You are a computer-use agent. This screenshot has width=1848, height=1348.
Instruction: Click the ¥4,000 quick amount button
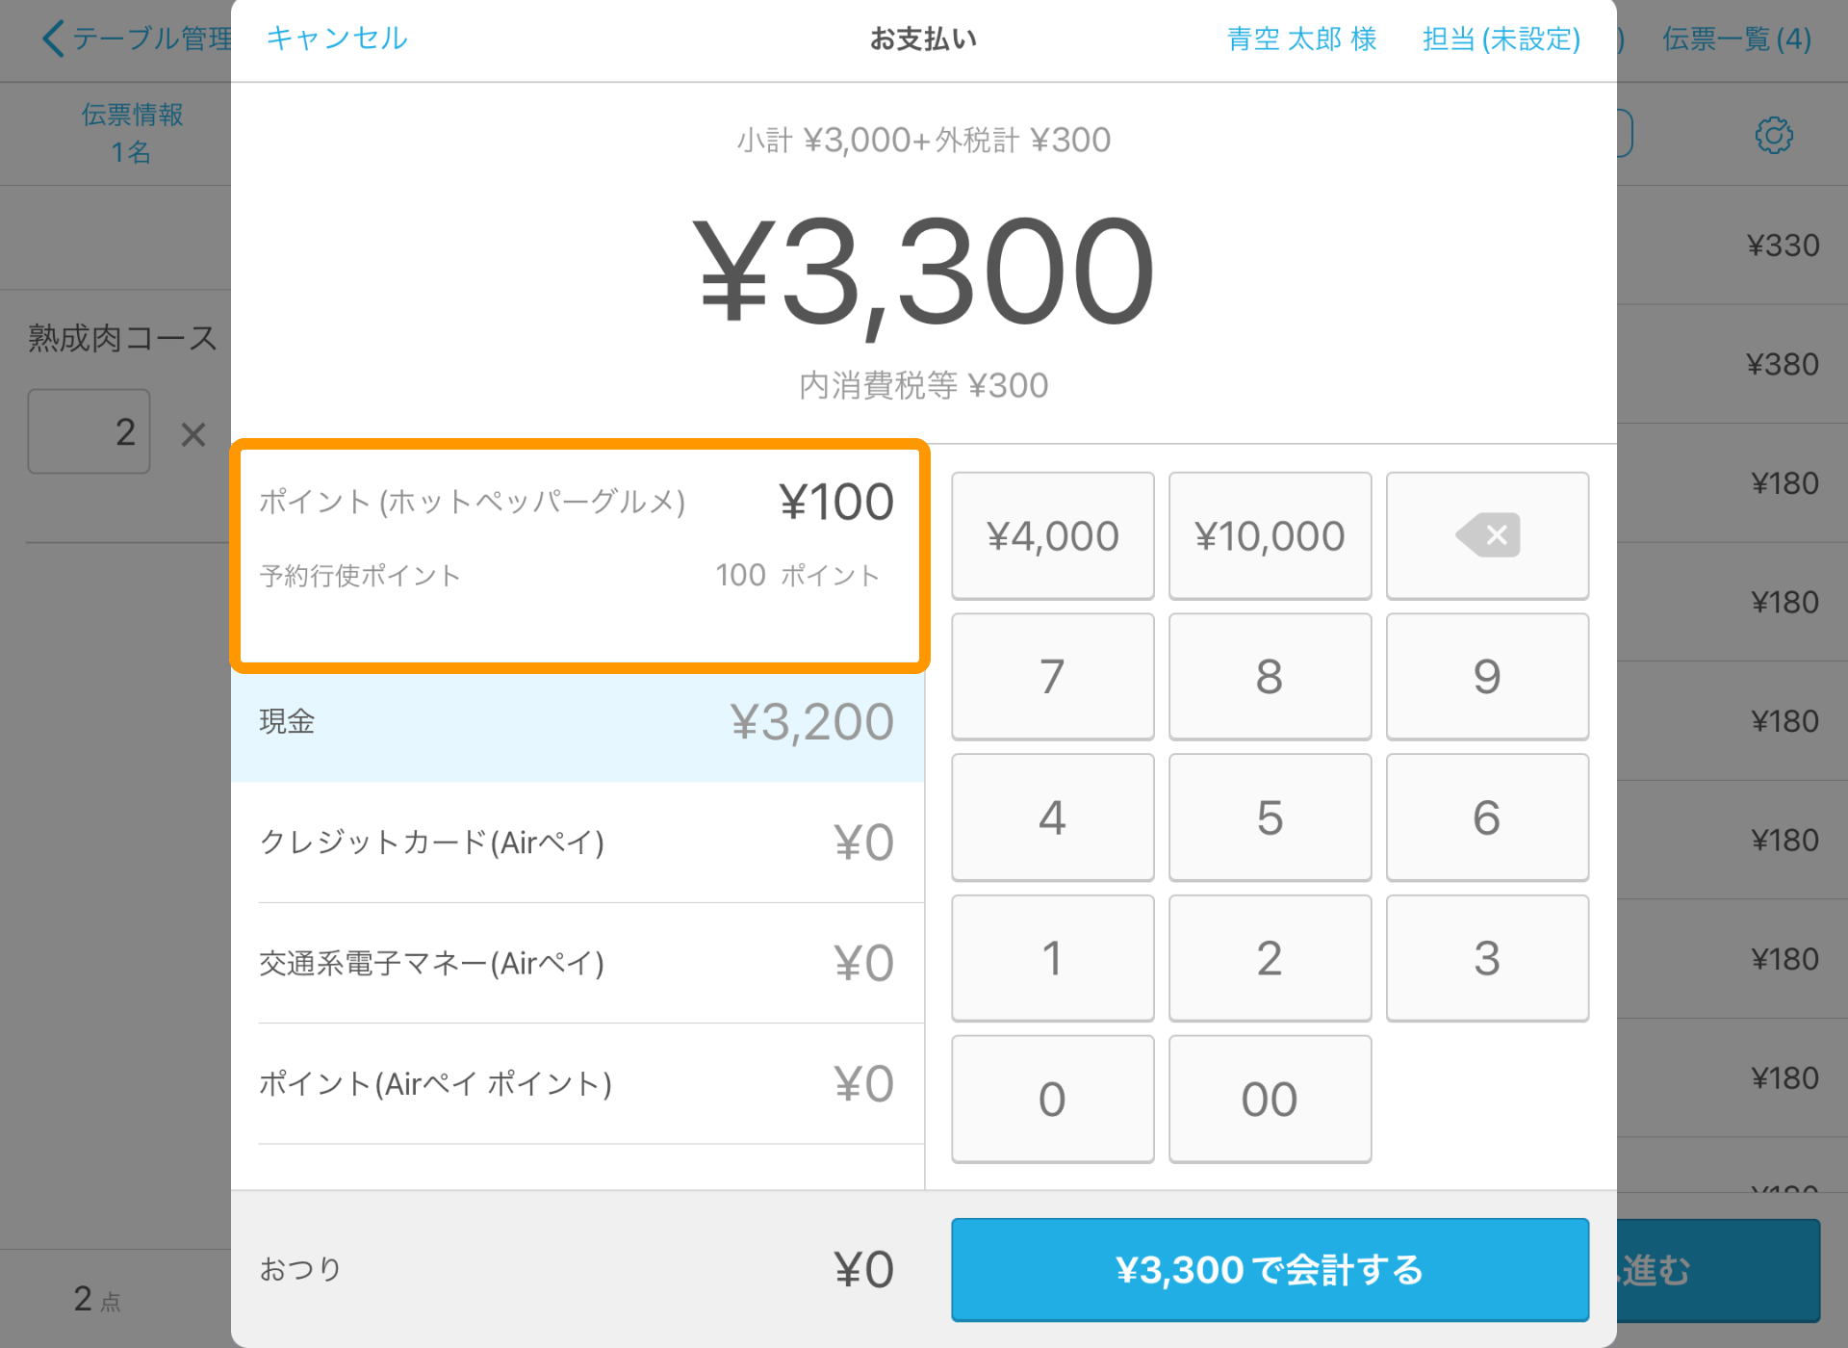point(1053,532)
